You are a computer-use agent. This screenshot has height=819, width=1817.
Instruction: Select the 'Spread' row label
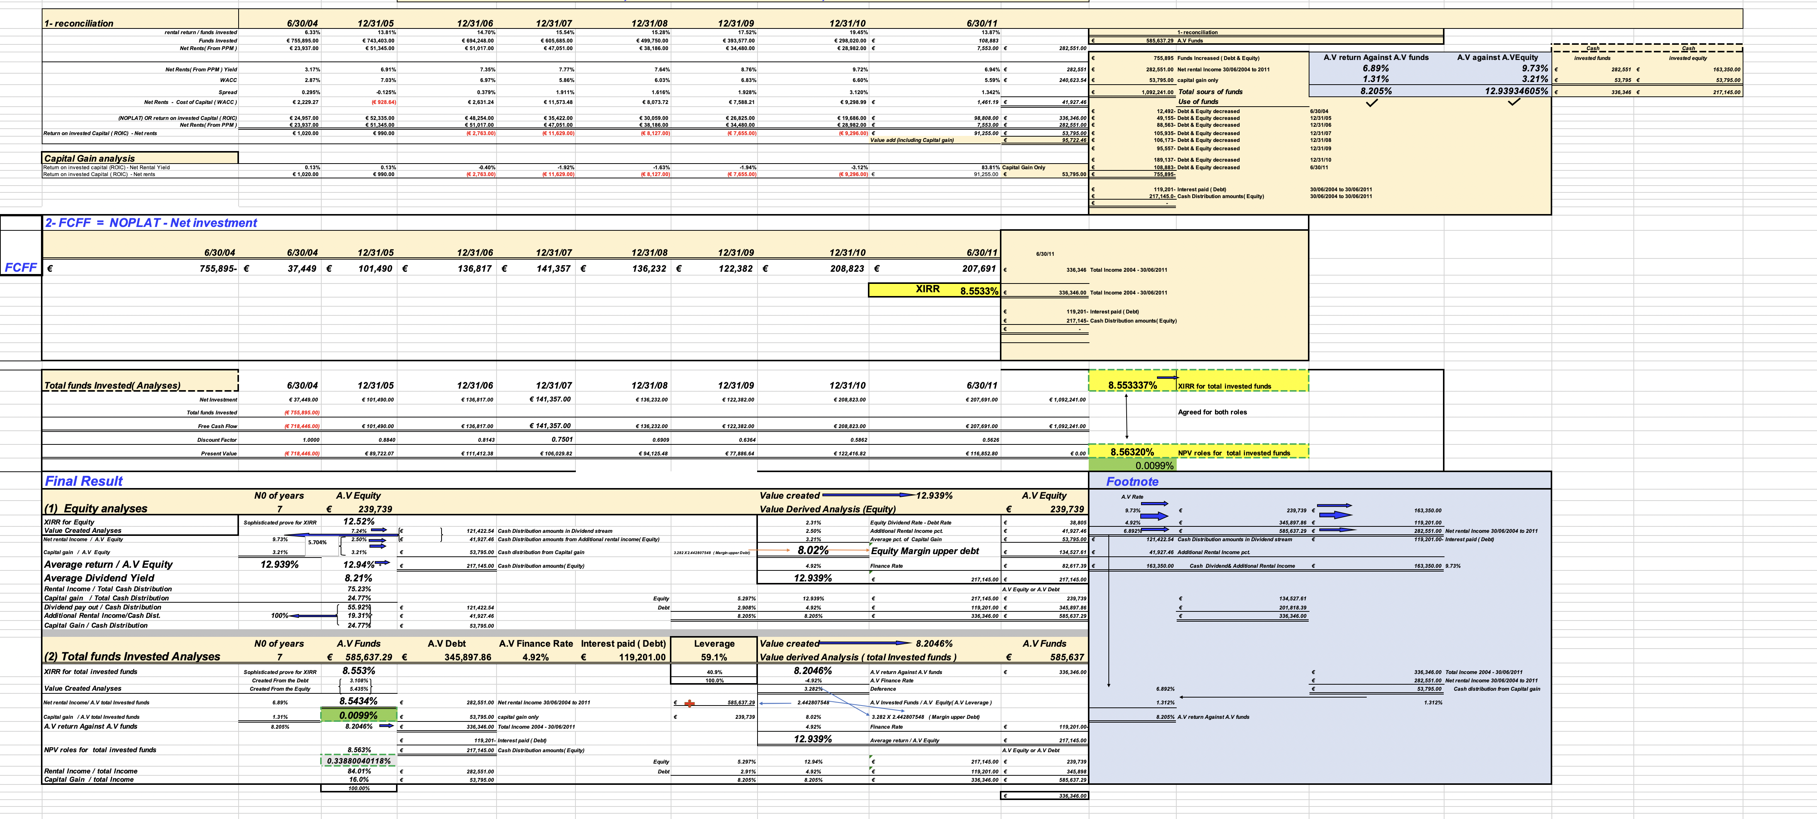coord(228,92)
